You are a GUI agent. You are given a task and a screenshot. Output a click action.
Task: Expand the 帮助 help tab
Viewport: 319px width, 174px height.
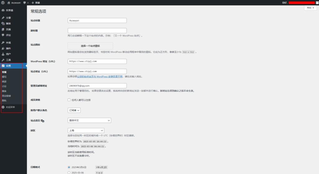(x=310, y=8)
